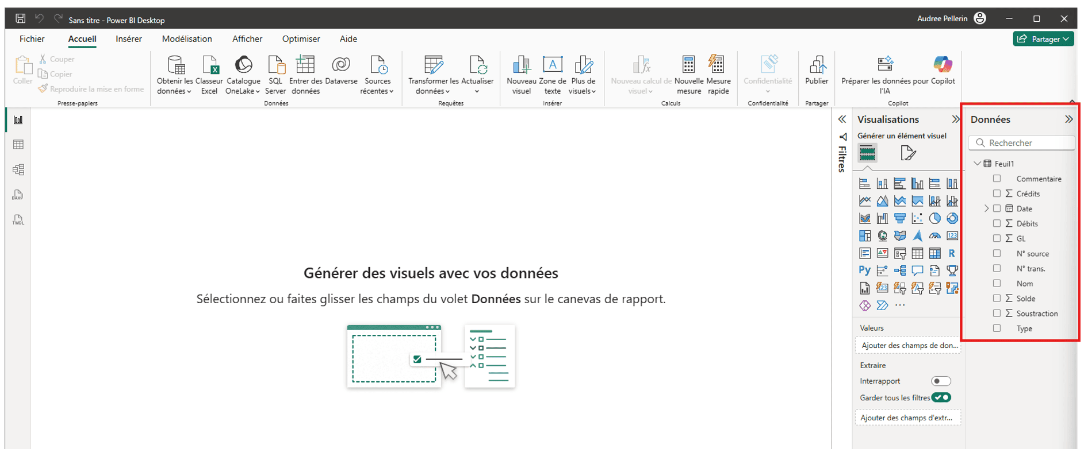Click Ajouter des champs de données well
Viewport: 1088px width, 464px height.
pyautogui.click(x=909, y=345)
